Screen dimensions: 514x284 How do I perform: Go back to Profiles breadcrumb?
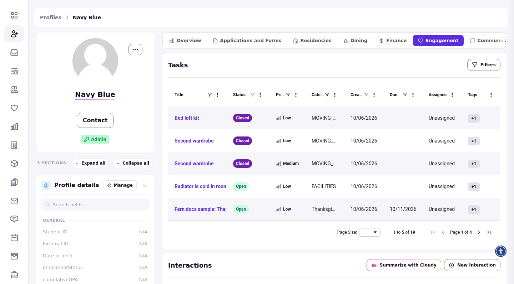click(51, 17)
